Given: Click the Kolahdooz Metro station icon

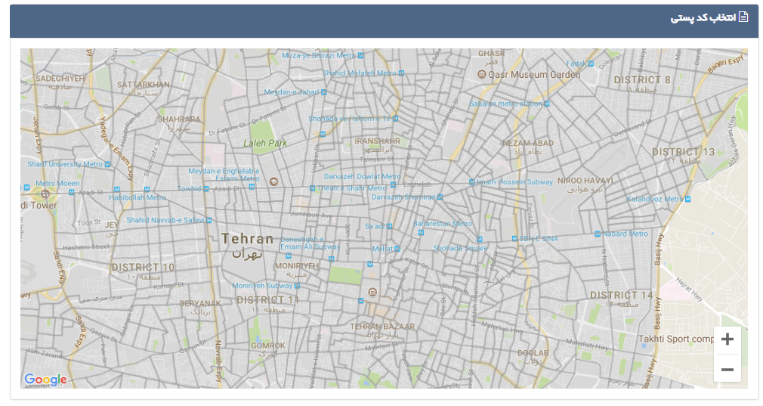Looking at the screenshot, I should tap(687, 199).
